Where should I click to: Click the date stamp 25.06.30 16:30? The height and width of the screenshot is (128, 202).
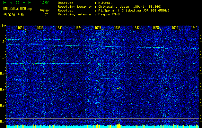point(13,15)
